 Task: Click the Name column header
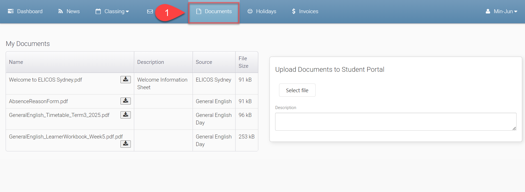[16, 62]
